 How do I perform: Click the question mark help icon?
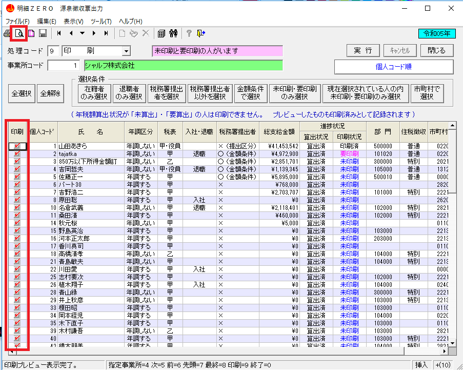tap(189, 33)
